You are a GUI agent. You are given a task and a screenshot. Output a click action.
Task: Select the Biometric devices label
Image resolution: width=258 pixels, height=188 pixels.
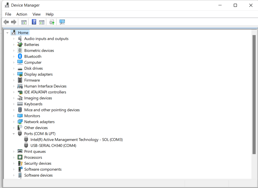(x=39, y=50)
